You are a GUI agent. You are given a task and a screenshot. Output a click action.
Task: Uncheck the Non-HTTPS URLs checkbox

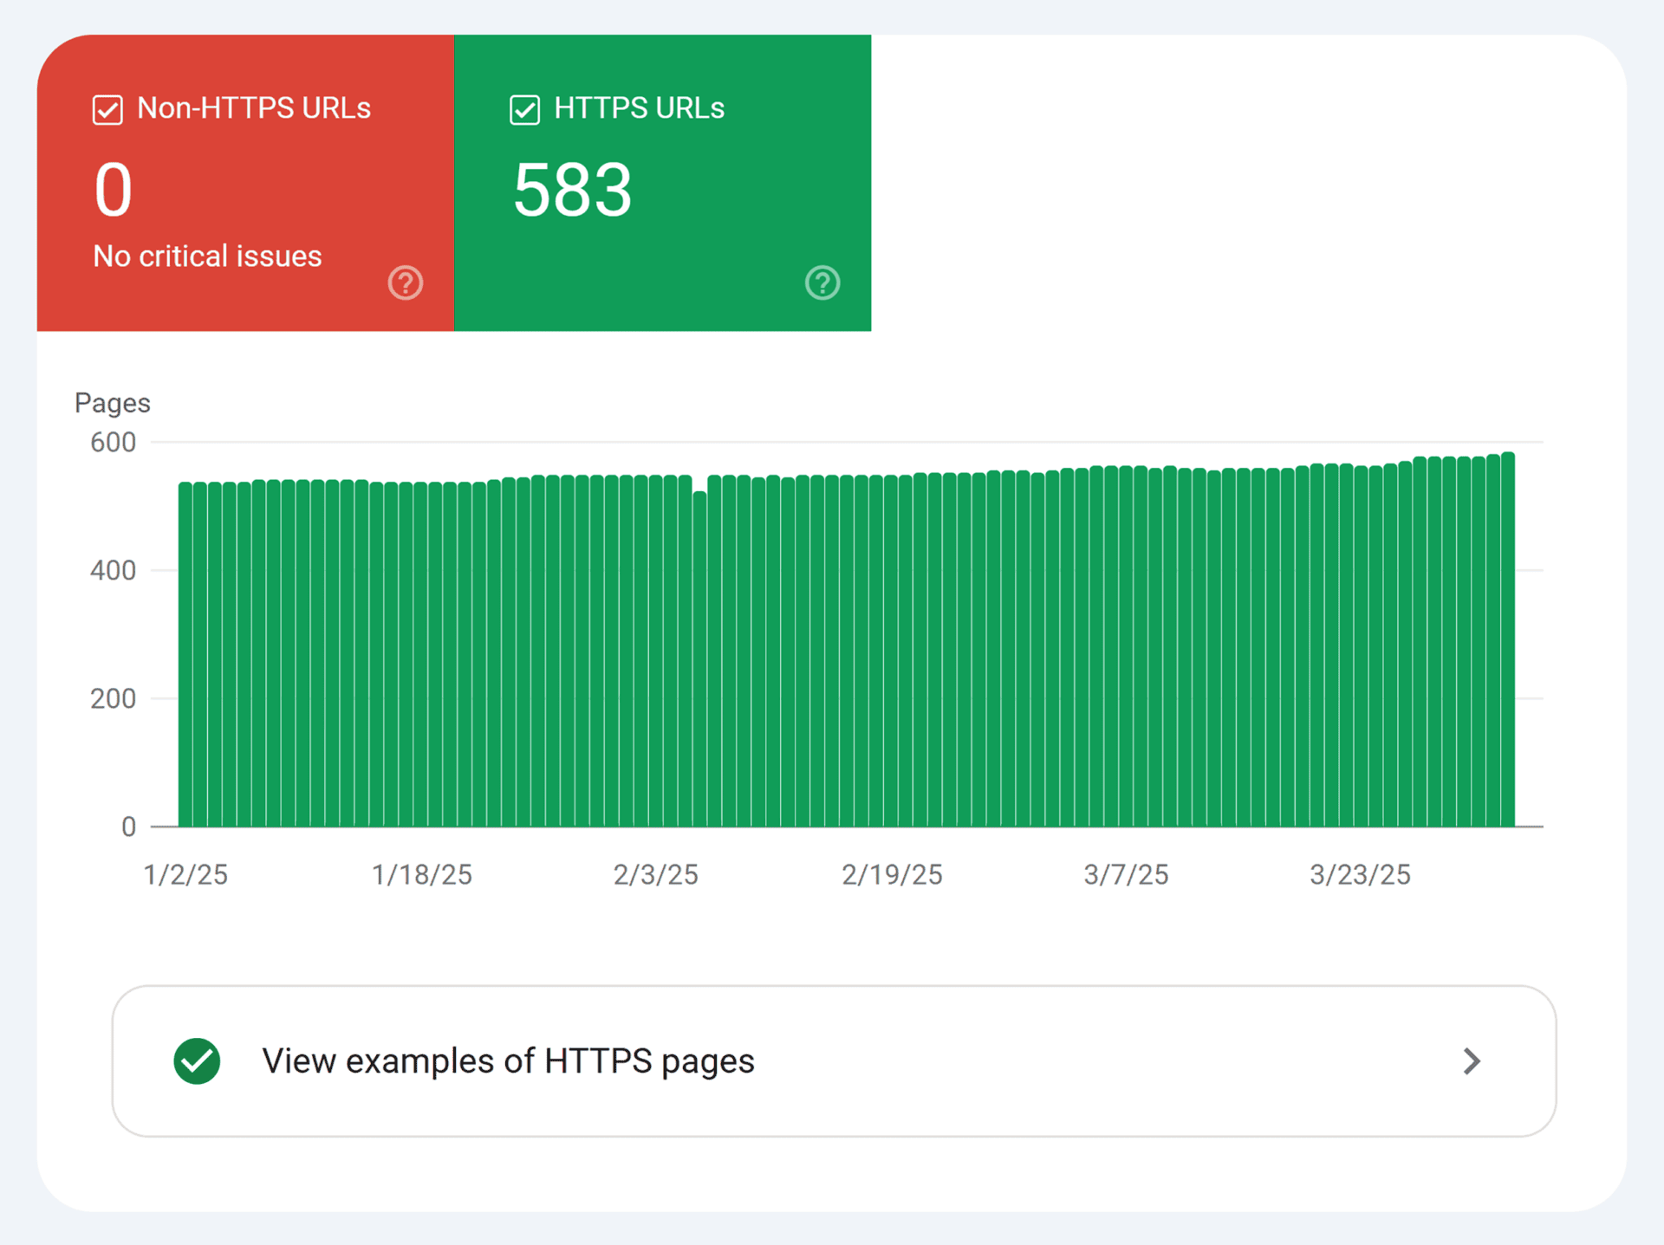(107, 110)
